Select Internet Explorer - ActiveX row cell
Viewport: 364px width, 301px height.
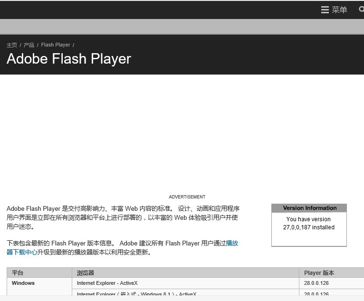185,283
